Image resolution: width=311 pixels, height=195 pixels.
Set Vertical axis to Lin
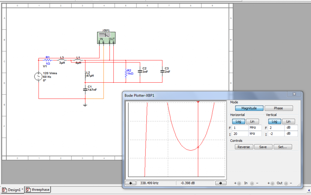coord(289,121)
